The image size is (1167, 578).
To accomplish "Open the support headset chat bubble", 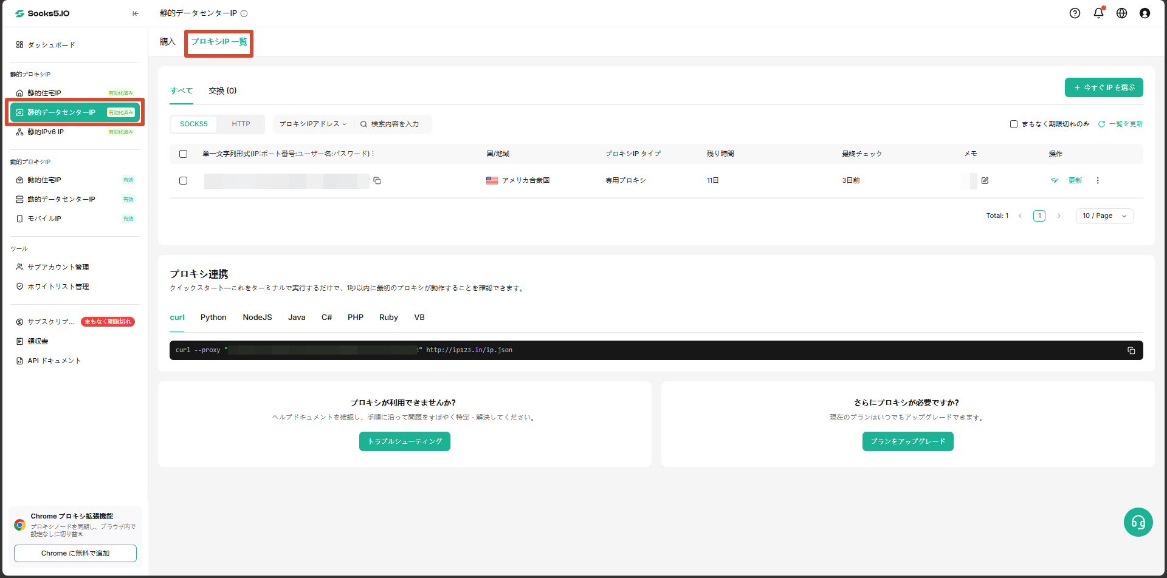I will (1138, 522).
